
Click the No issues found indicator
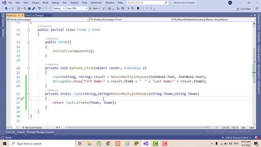point(32,127)
